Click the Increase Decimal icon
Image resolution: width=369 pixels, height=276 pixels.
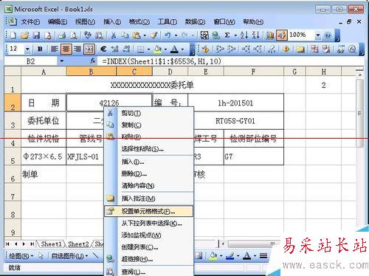coord(115,49)
